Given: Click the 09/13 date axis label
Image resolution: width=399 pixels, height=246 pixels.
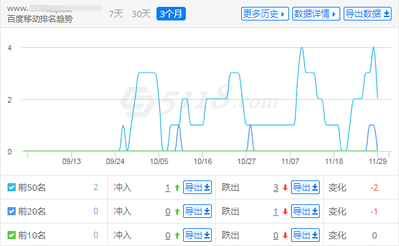Looking at the screenshot, I should 72,161.
